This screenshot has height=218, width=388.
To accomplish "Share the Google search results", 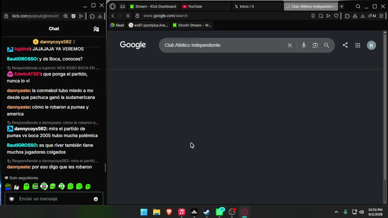I will [345, 45].
